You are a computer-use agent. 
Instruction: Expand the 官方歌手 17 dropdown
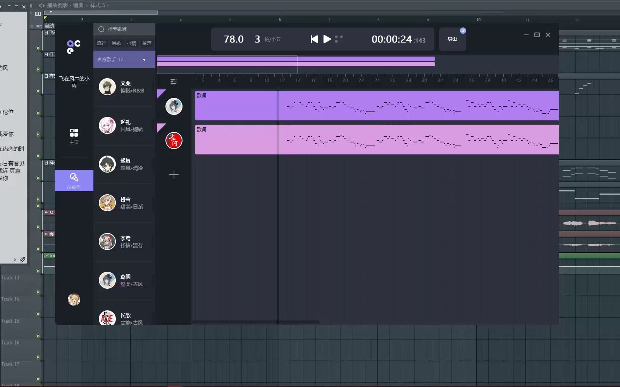(x=124, y=59)
